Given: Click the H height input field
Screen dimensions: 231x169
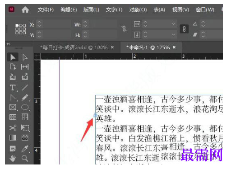Looking at the screenshot, I should [103, 35].
